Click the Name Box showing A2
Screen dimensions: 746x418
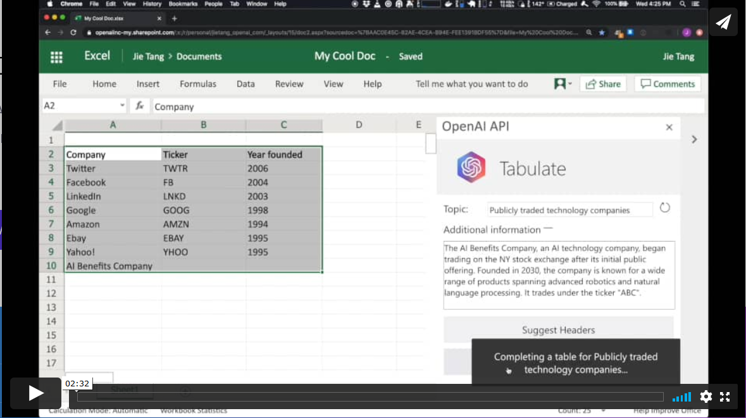point(84,106)
